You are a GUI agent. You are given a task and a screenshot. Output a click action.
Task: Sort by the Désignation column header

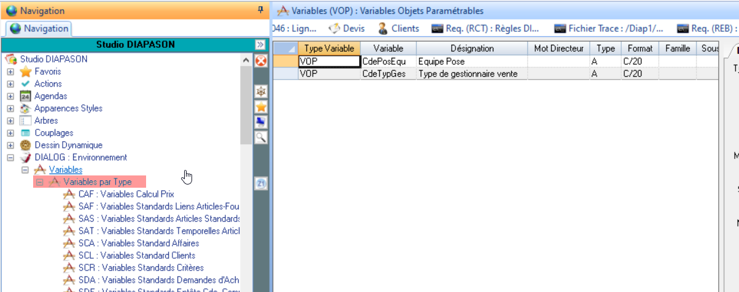point(471,48)
